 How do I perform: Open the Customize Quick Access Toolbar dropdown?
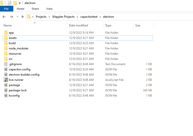coord(20,3)
